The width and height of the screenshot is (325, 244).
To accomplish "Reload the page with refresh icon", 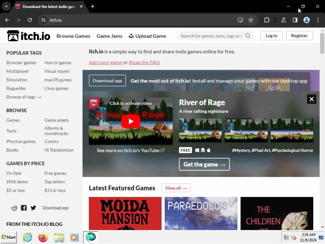I will 30,20.
